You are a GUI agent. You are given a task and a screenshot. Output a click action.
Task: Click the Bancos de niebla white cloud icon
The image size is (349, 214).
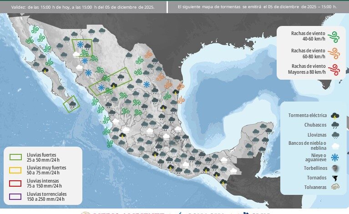[x=335, y=146]
